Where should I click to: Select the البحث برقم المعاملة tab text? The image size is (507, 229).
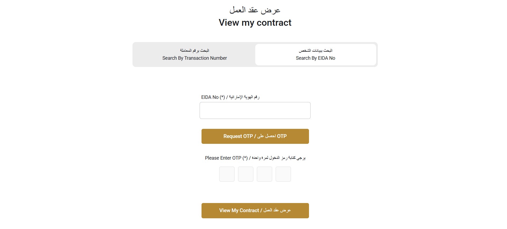194,50
